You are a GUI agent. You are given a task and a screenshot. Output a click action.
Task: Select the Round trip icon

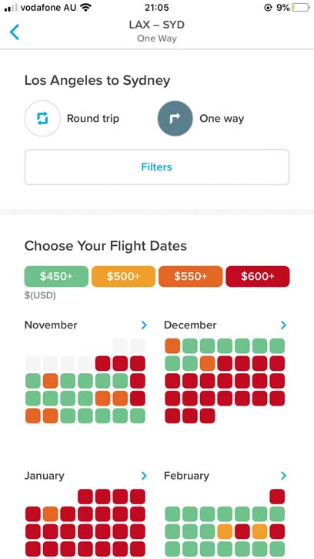[42, 119]
